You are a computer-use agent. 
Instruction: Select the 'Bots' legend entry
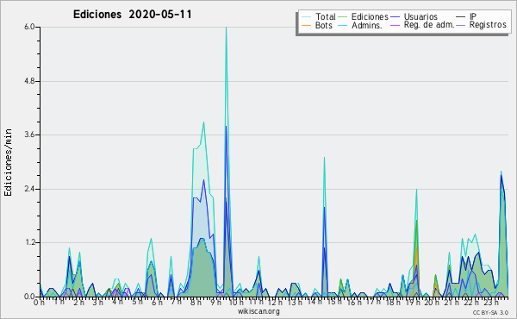click(317, 25)
